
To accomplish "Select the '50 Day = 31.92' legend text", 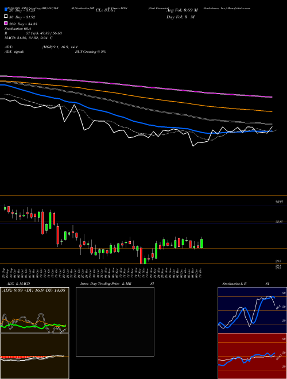I will point(22,17).
